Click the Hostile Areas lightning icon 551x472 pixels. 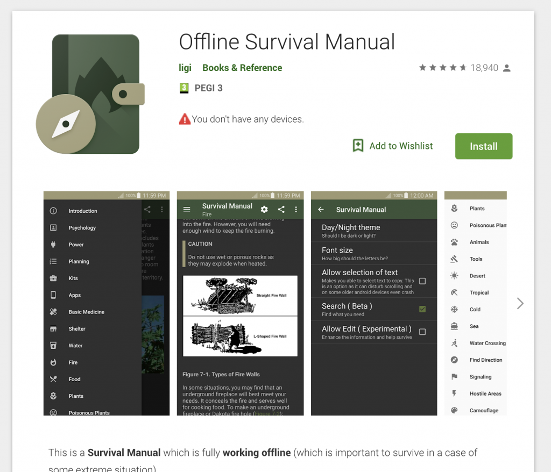tap(454, 394)
